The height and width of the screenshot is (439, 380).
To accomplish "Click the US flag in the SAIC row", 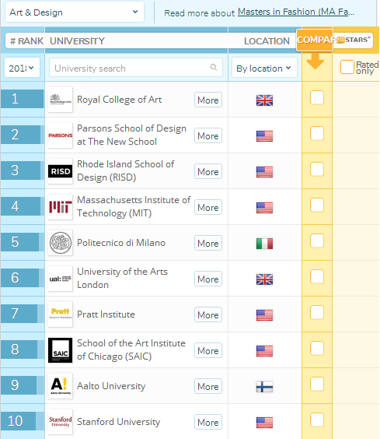I will tap(264, 351).
